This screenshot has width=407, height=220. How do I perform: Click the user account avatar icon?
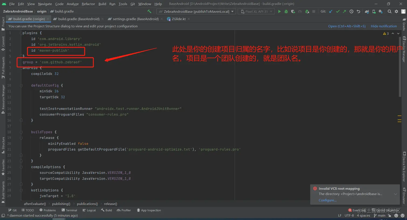point(403,12)
